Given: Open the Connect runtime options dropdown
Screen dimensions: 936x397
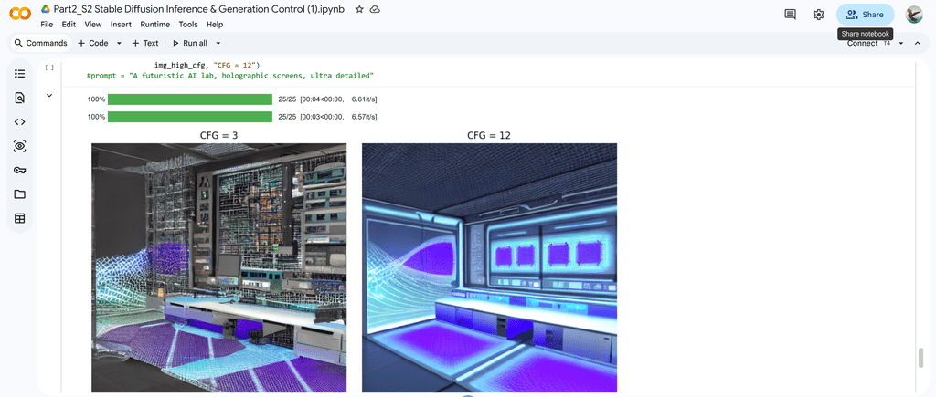Looking at the screenshot, I should [901, 43].
